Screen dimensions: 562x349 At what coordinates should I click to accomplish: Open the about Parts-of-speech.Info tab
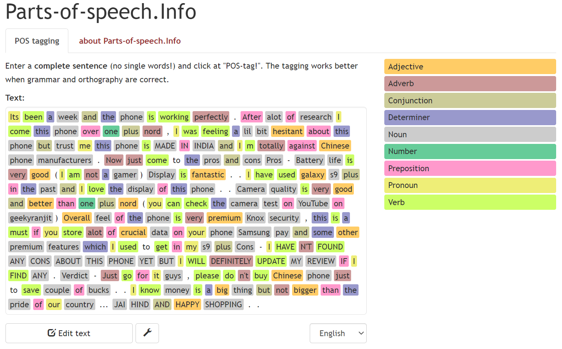coord(130,41)
